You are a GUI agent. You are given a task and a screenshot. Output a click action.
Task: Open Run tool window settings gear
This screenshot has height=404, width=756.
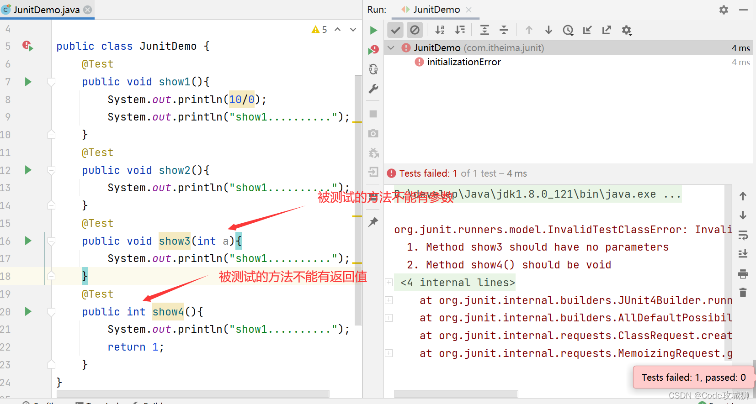[724, 10]
